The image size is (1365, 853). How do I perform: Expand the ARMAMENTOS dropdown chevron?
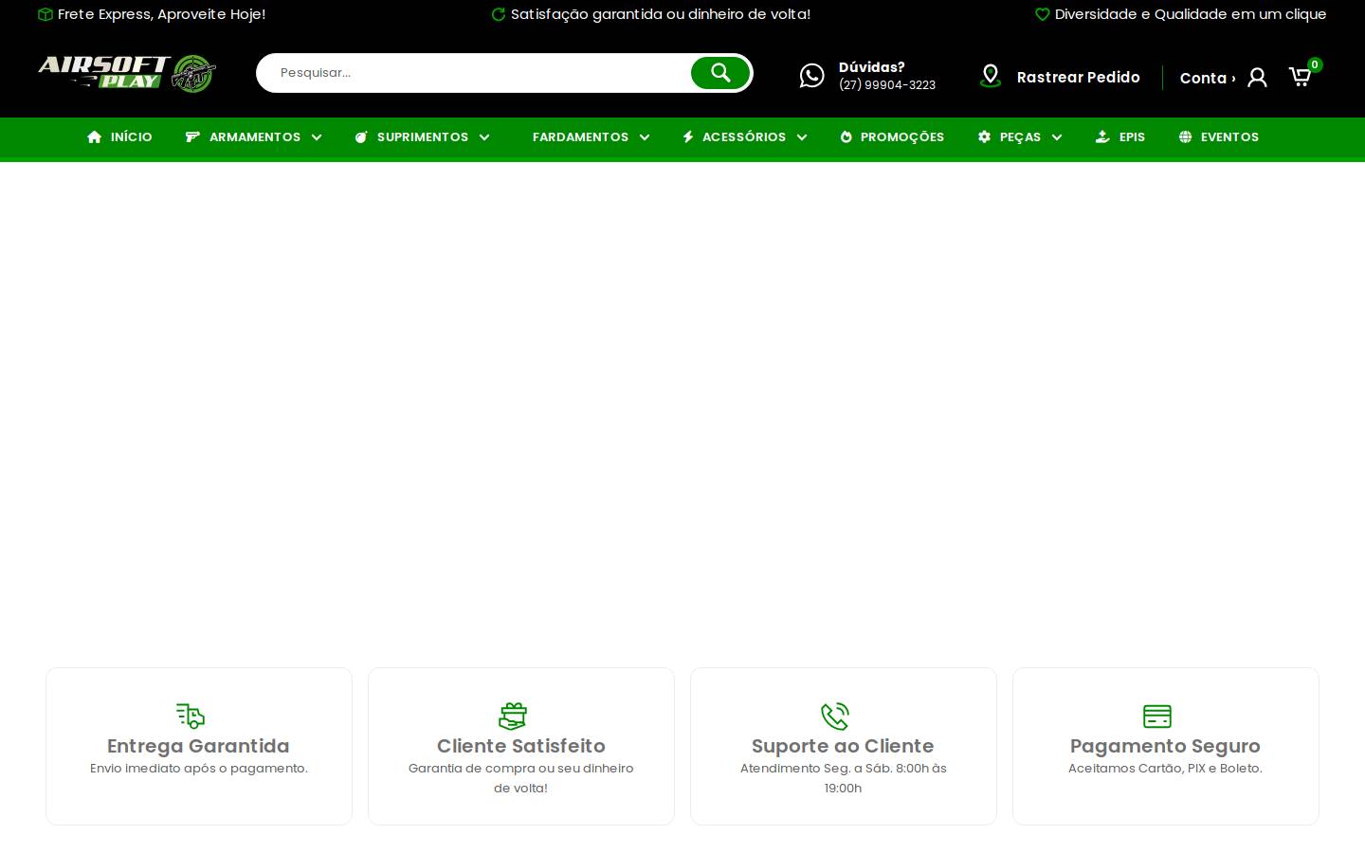coord(317,137)
